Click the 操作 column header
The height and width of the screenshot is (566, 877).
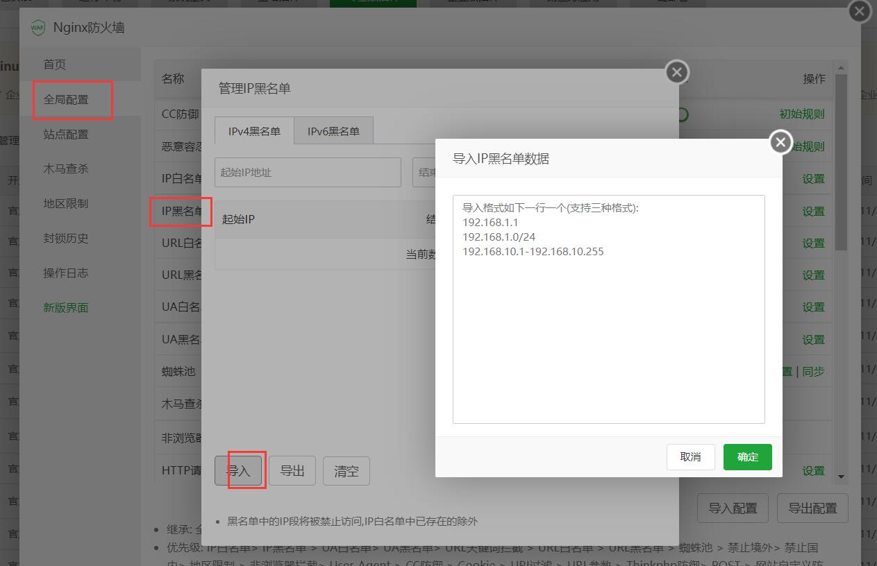[x=814, y=79]
